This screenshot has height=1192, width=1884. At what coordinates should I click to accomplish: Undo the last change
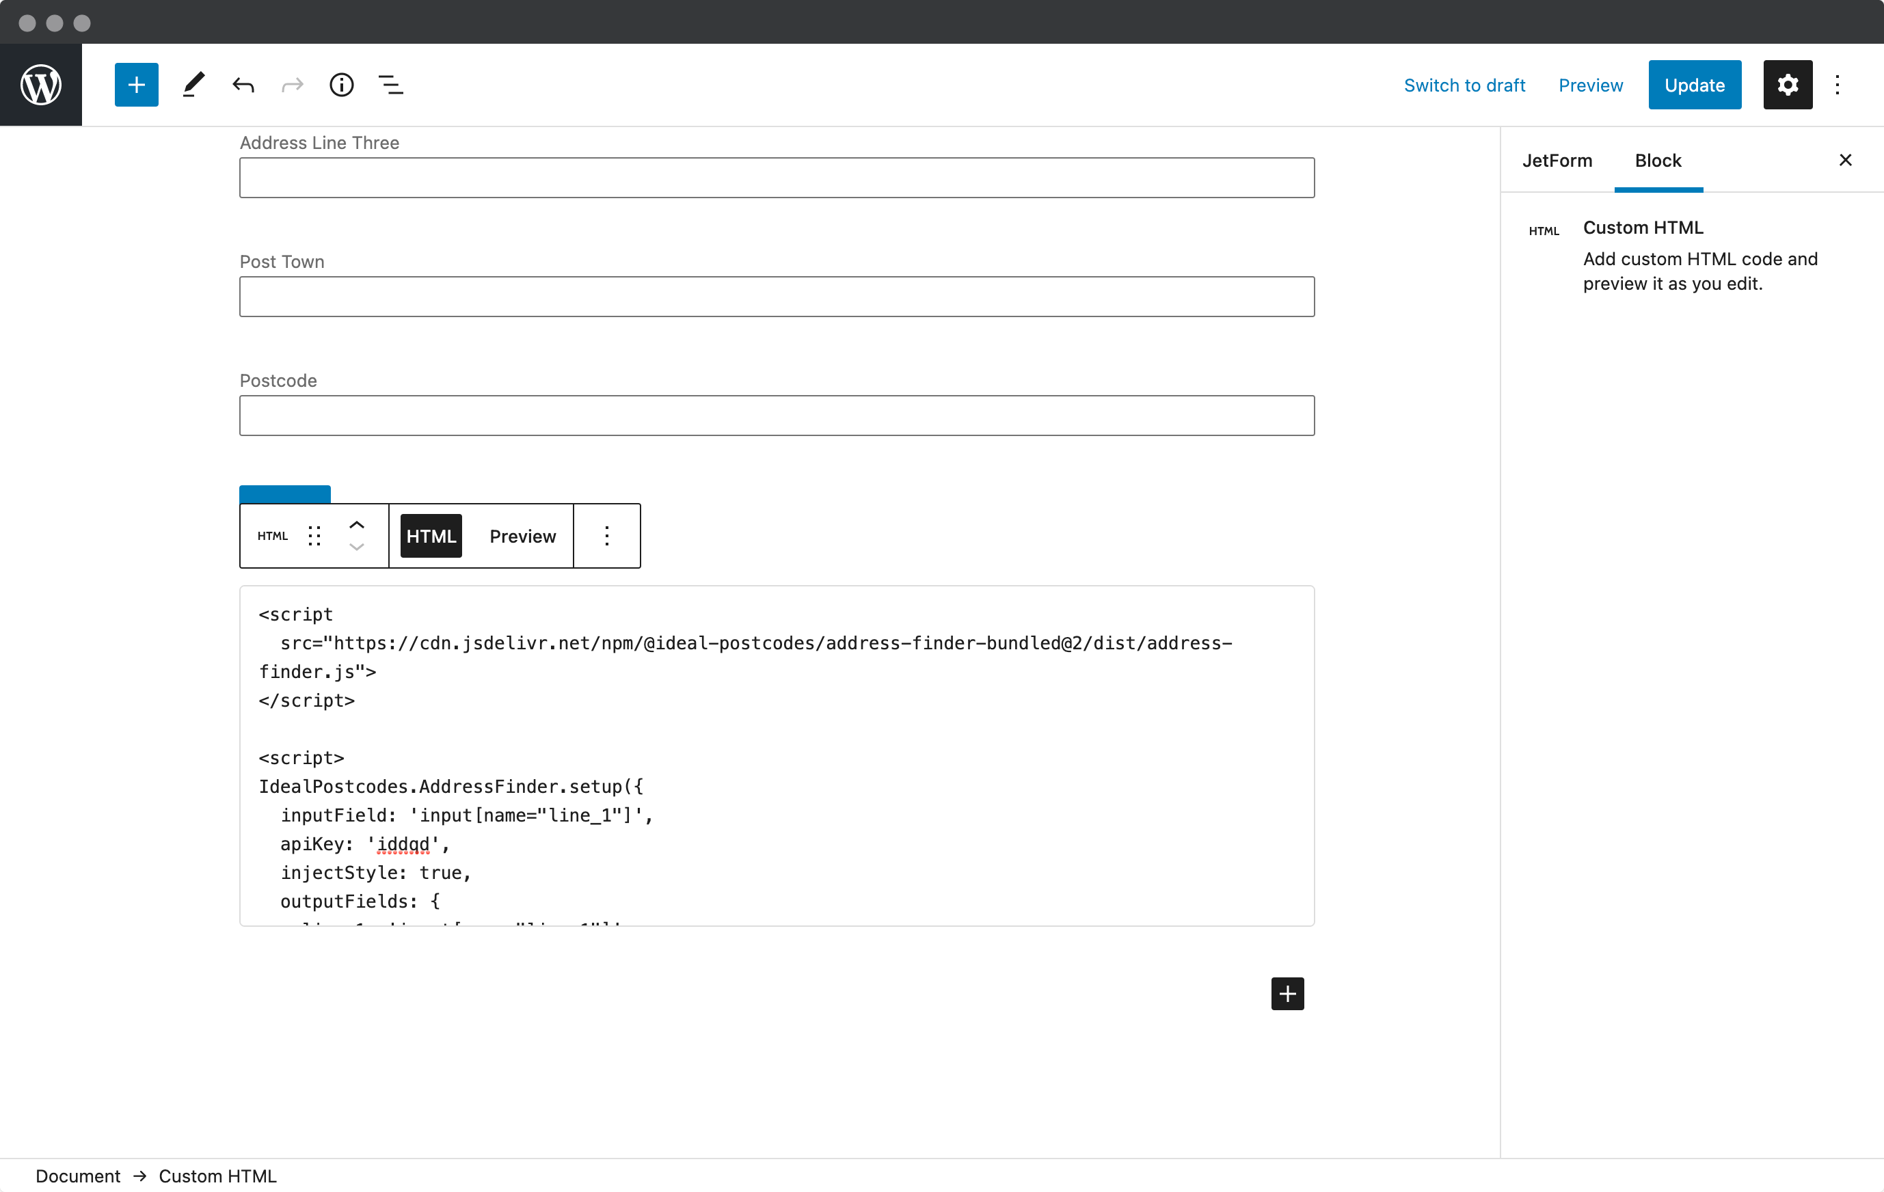coord(243,85)
